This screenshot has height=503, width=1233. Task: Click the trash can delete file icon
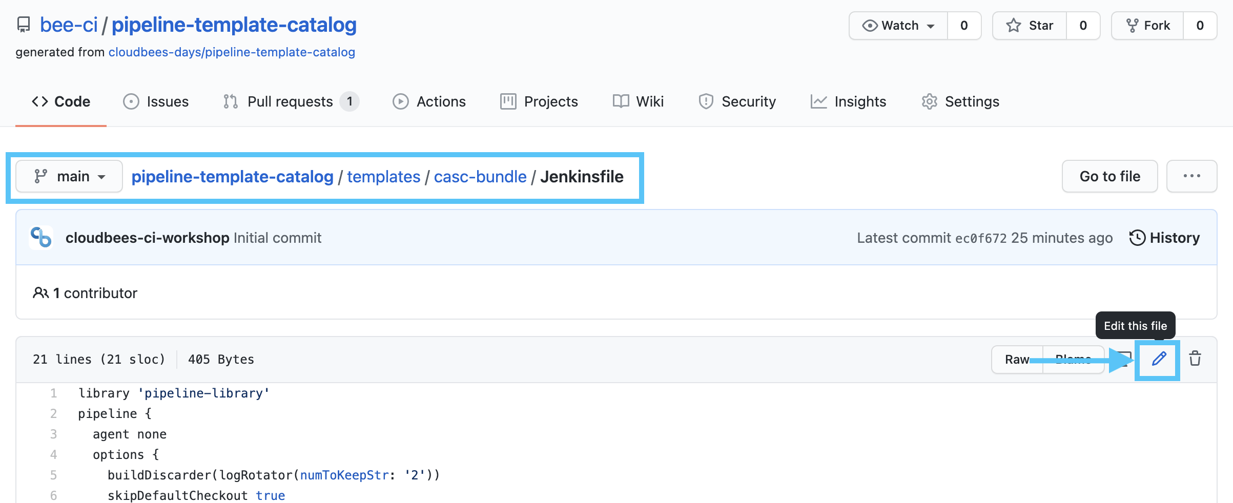[1195, 359]
